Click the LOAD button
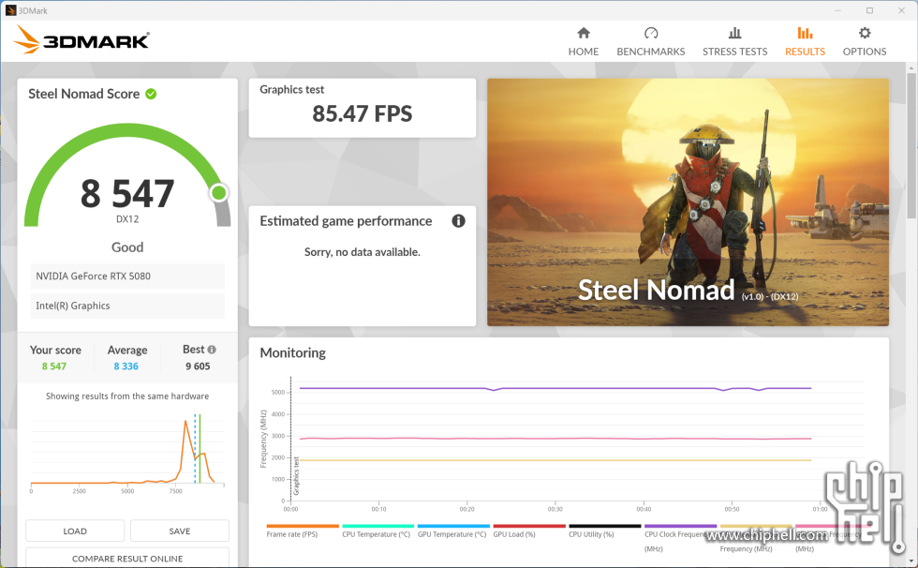This screenshot has width=918, height=568. [75, 531]
